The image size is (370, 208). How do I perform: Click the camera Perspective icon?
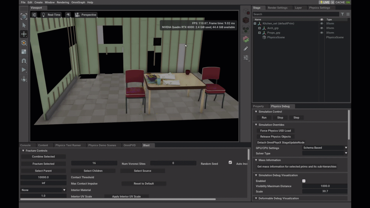[x=77, y=14]
